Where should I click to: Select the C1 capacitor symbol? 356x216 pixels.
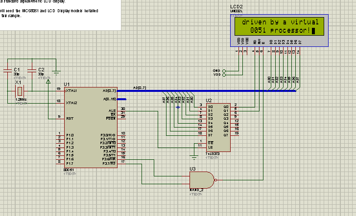[x=7, y=71]
